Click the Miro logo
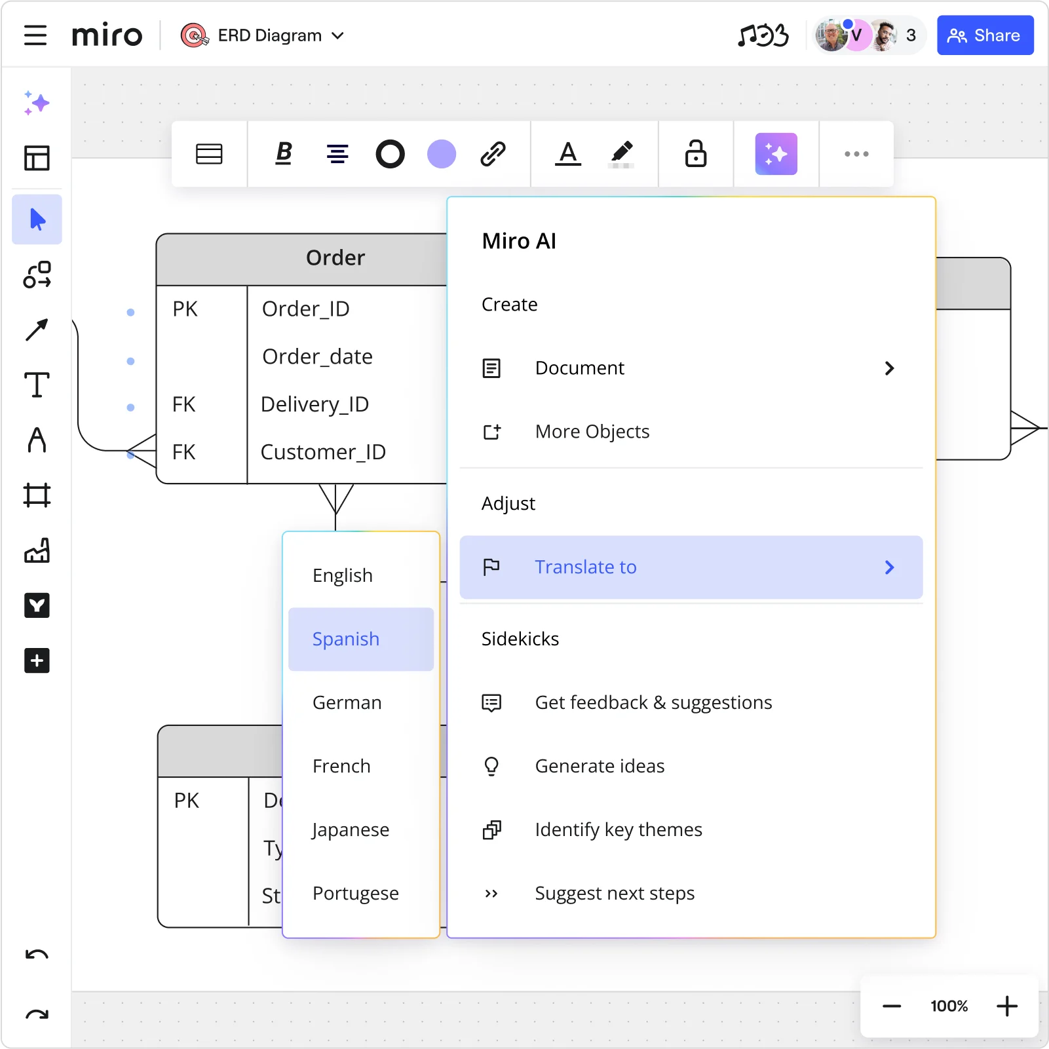The width and height of the screenshot is (1049, 1049). 107,35
